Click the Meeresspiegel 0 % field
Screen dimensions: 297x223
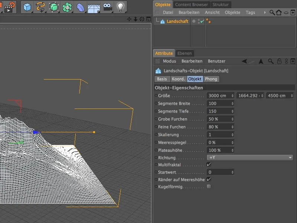[220, 142]
